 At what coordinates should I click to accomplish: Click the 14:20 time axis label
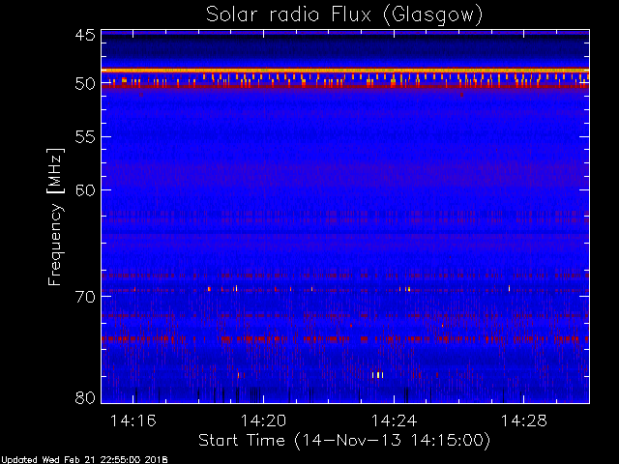click(263, 420)
